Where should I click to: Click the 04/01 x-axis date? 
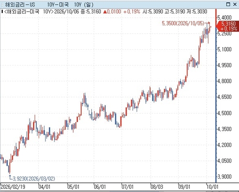point(44,187)
